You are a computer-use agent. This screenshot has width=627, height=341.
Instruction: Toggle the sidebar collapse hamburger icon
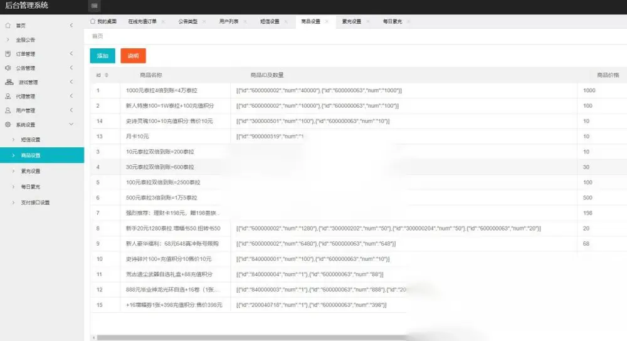(95, 6)
